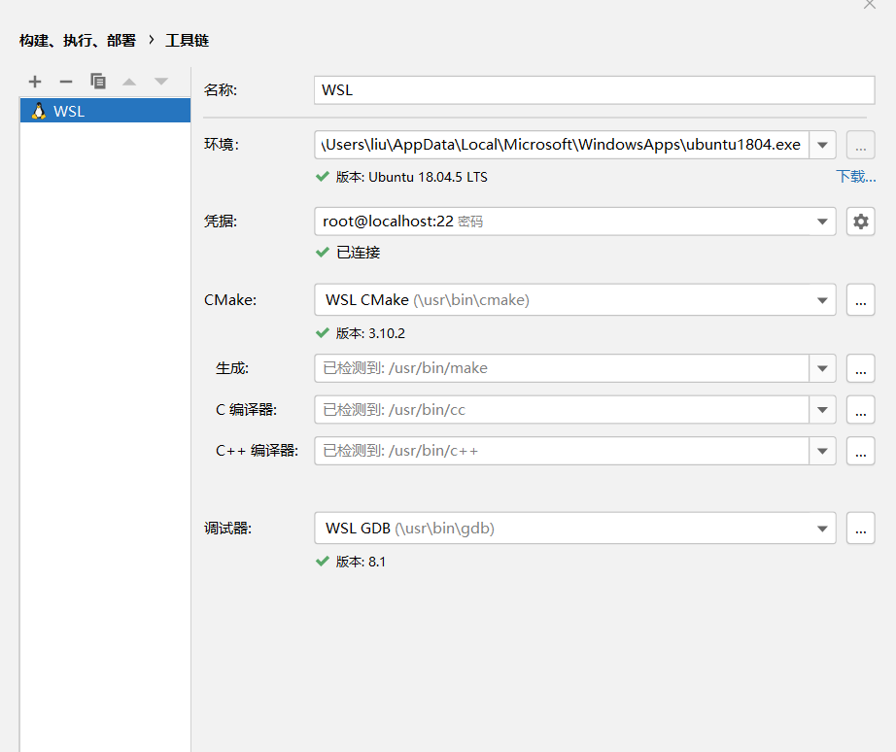This screenshot has height=752, width=896.
Task: Move toolchain down with arrow icon
Action: coord(161,82)
